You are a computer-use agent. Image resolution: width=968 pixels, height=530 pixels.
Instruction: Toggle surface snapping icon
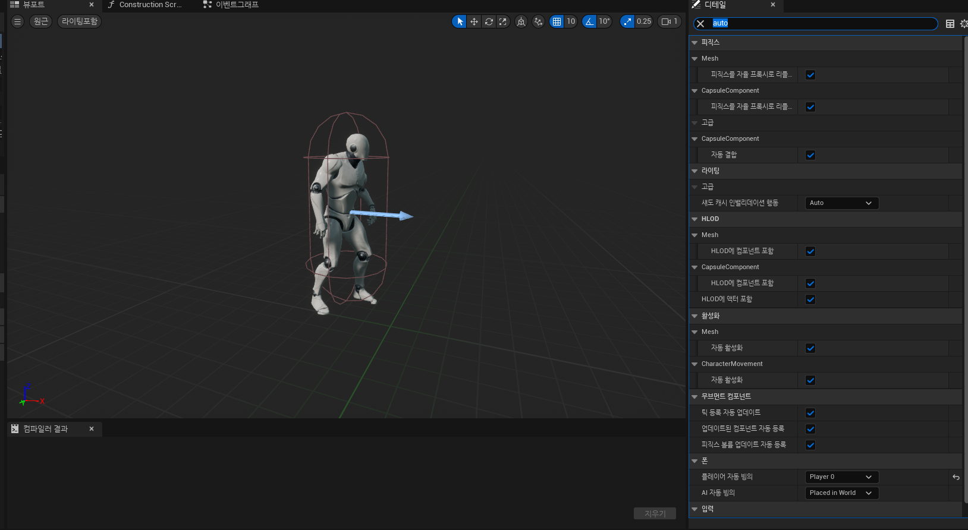point(538,21)
